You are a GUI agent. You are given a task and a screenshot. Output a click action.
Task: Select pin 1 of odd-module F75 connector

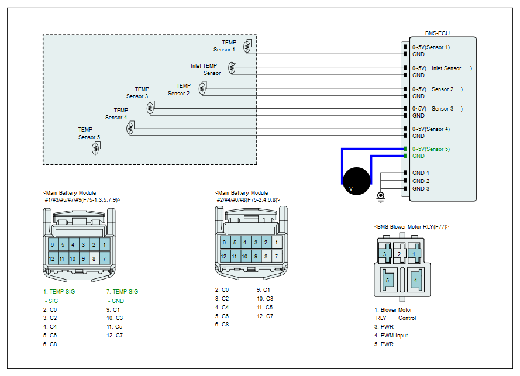tap(105, 245)
